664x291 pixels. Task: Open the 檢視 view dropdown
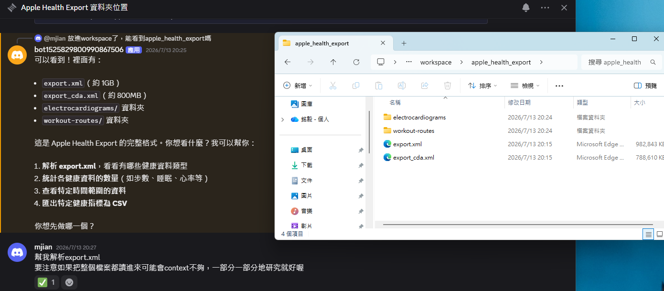(x=525, y=86)
